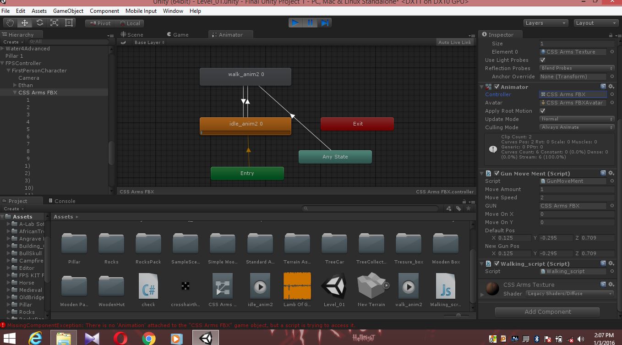
Task: Select the walk_anim2 state node
Action: [x=246, y=77]
